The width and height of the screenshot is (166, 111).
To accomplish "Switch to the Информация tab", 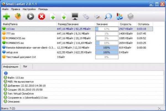I will pos(11,67).
